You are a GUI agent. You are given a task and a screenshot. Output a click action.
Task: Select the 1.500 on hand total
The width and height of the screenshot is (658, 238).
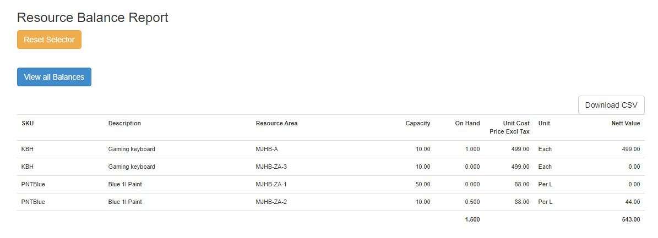(x=472, y=219)
